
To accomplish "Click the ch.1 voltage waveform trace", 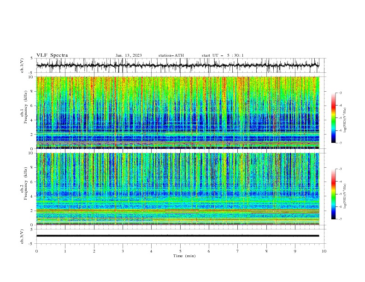I will (x=177, y=65).
